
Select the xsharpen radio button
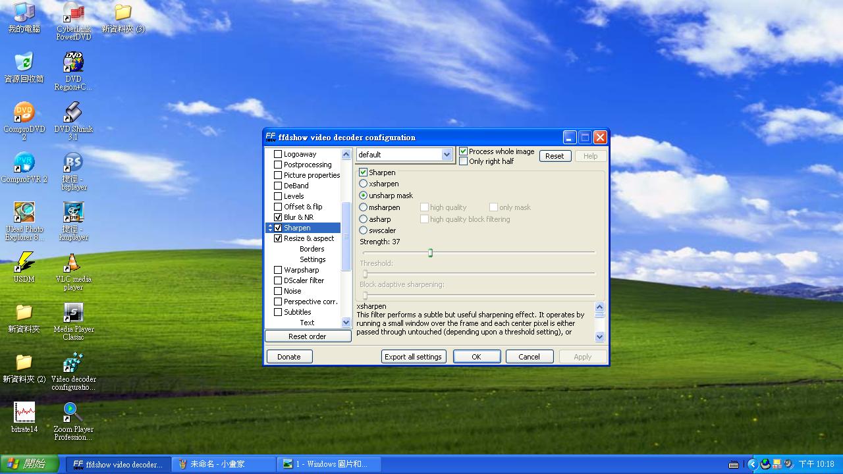pyautogui.click(x=364, y=184)
